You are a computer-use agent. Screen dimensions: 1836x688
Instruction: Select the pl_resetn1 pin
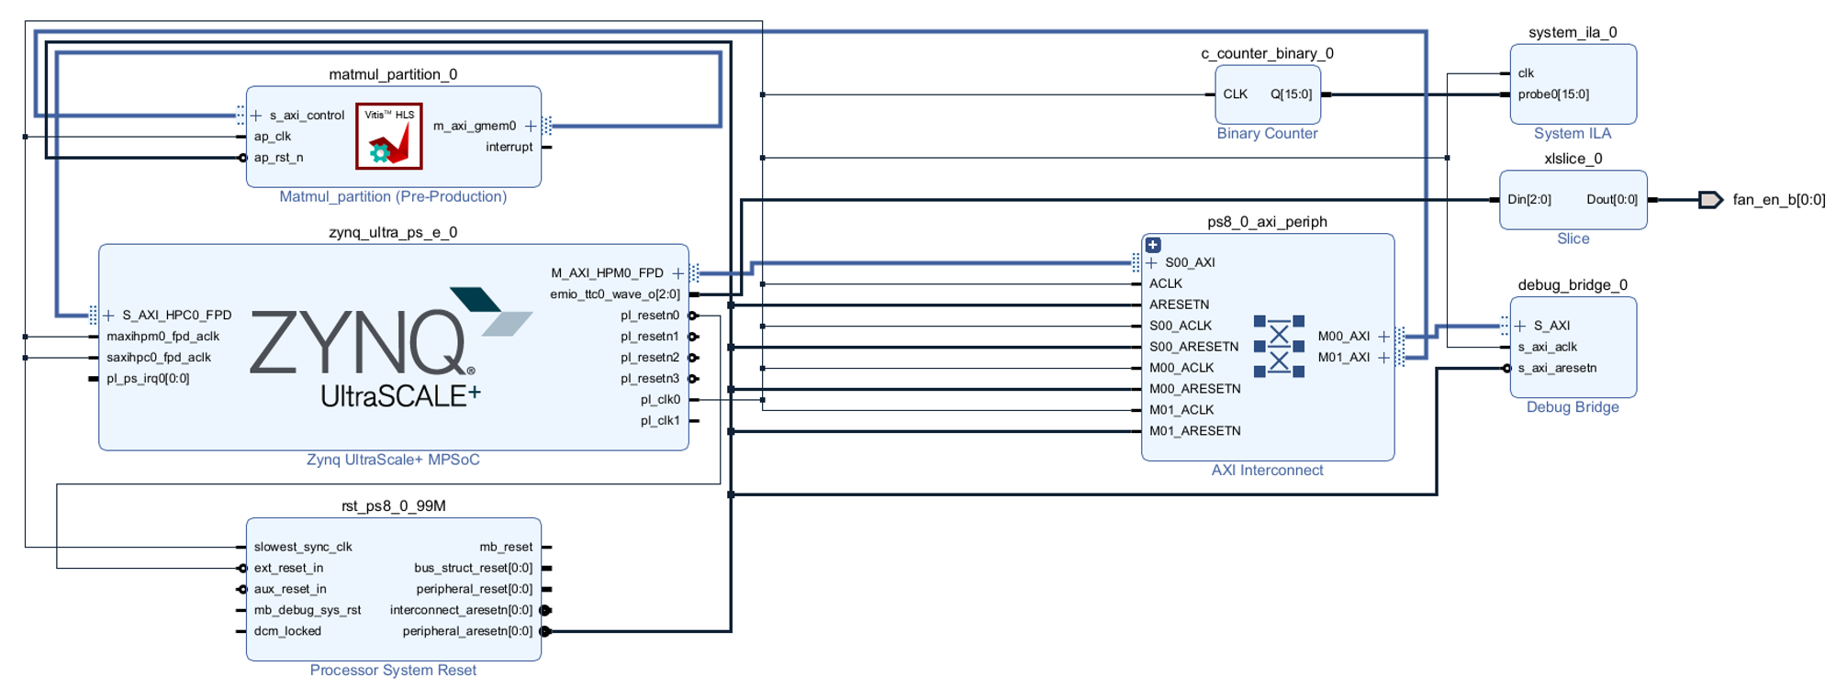click(x=650, y=337)
